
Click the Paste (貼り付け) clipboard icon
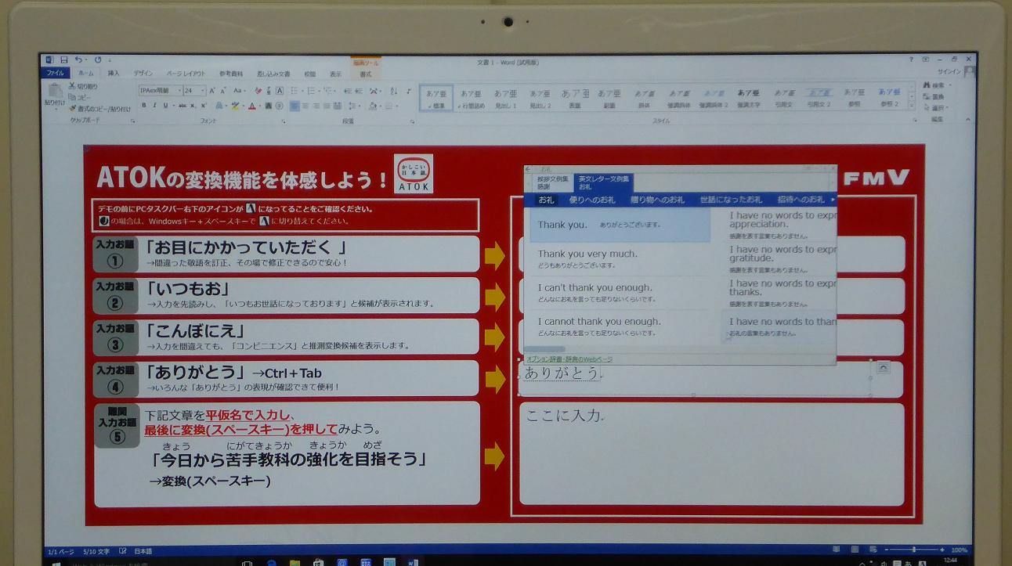click(55, 94)
